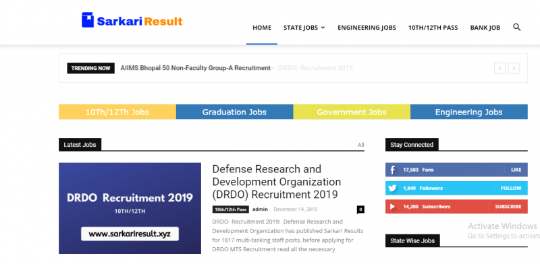Go to the Home menu item

coord(262,28)
